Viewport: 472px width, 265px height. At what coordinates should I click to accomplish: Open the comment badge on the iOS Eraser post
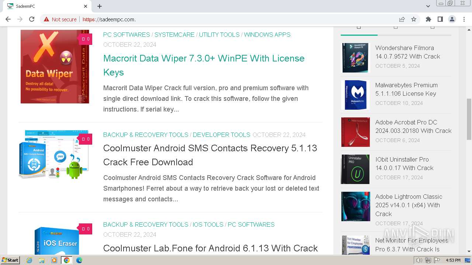click(86, 229)
